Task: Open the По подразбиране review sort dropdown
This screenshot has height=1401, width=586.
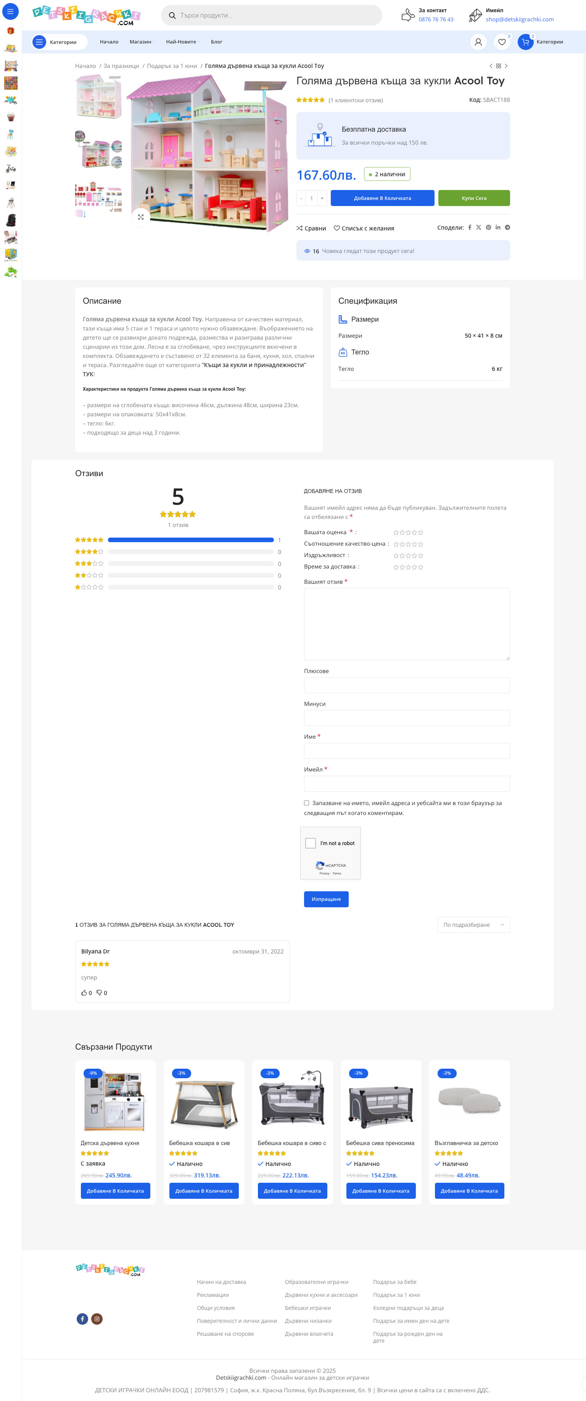Action: (x=473, y=924)
